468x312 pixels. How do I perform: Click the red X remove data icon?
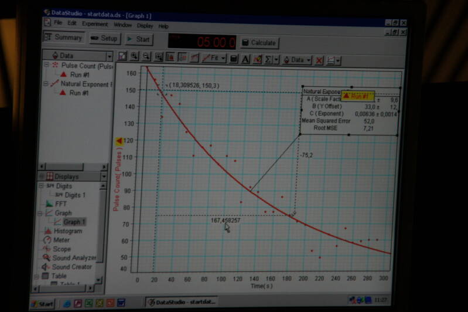pos(319,60)
